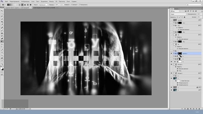Select the Gradient tool in toolbox

2,41
